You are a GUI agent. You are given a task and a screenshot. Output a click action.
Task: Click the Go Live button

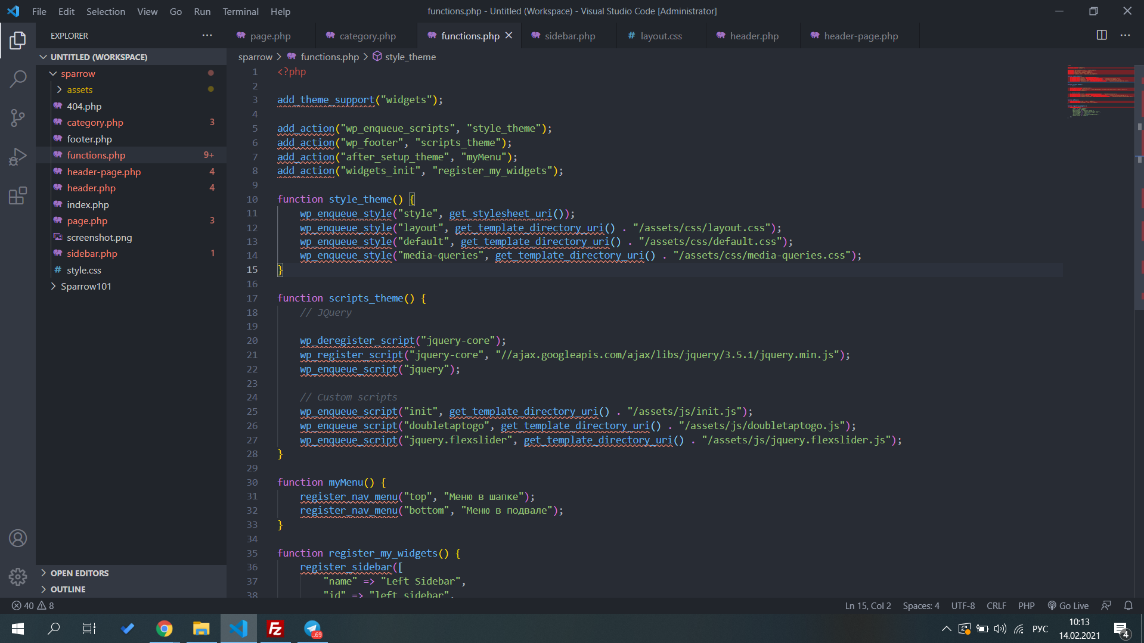1068,605
